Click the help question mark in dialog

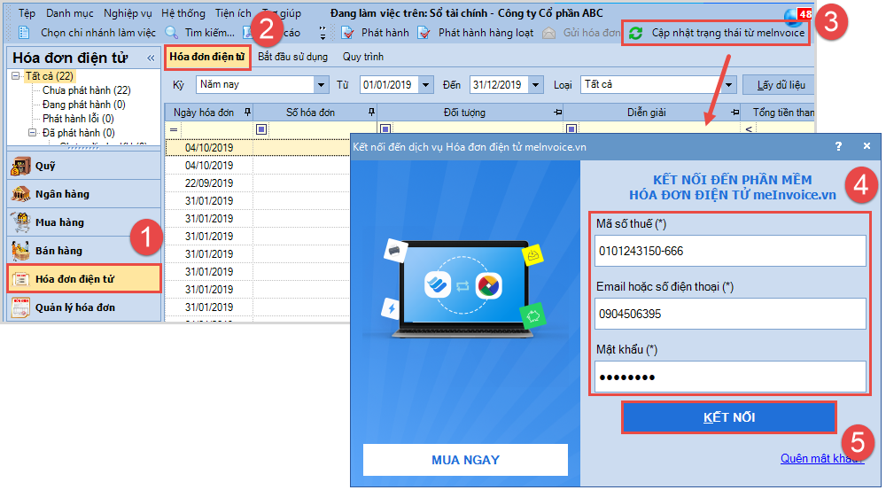[x=838, y=146]
